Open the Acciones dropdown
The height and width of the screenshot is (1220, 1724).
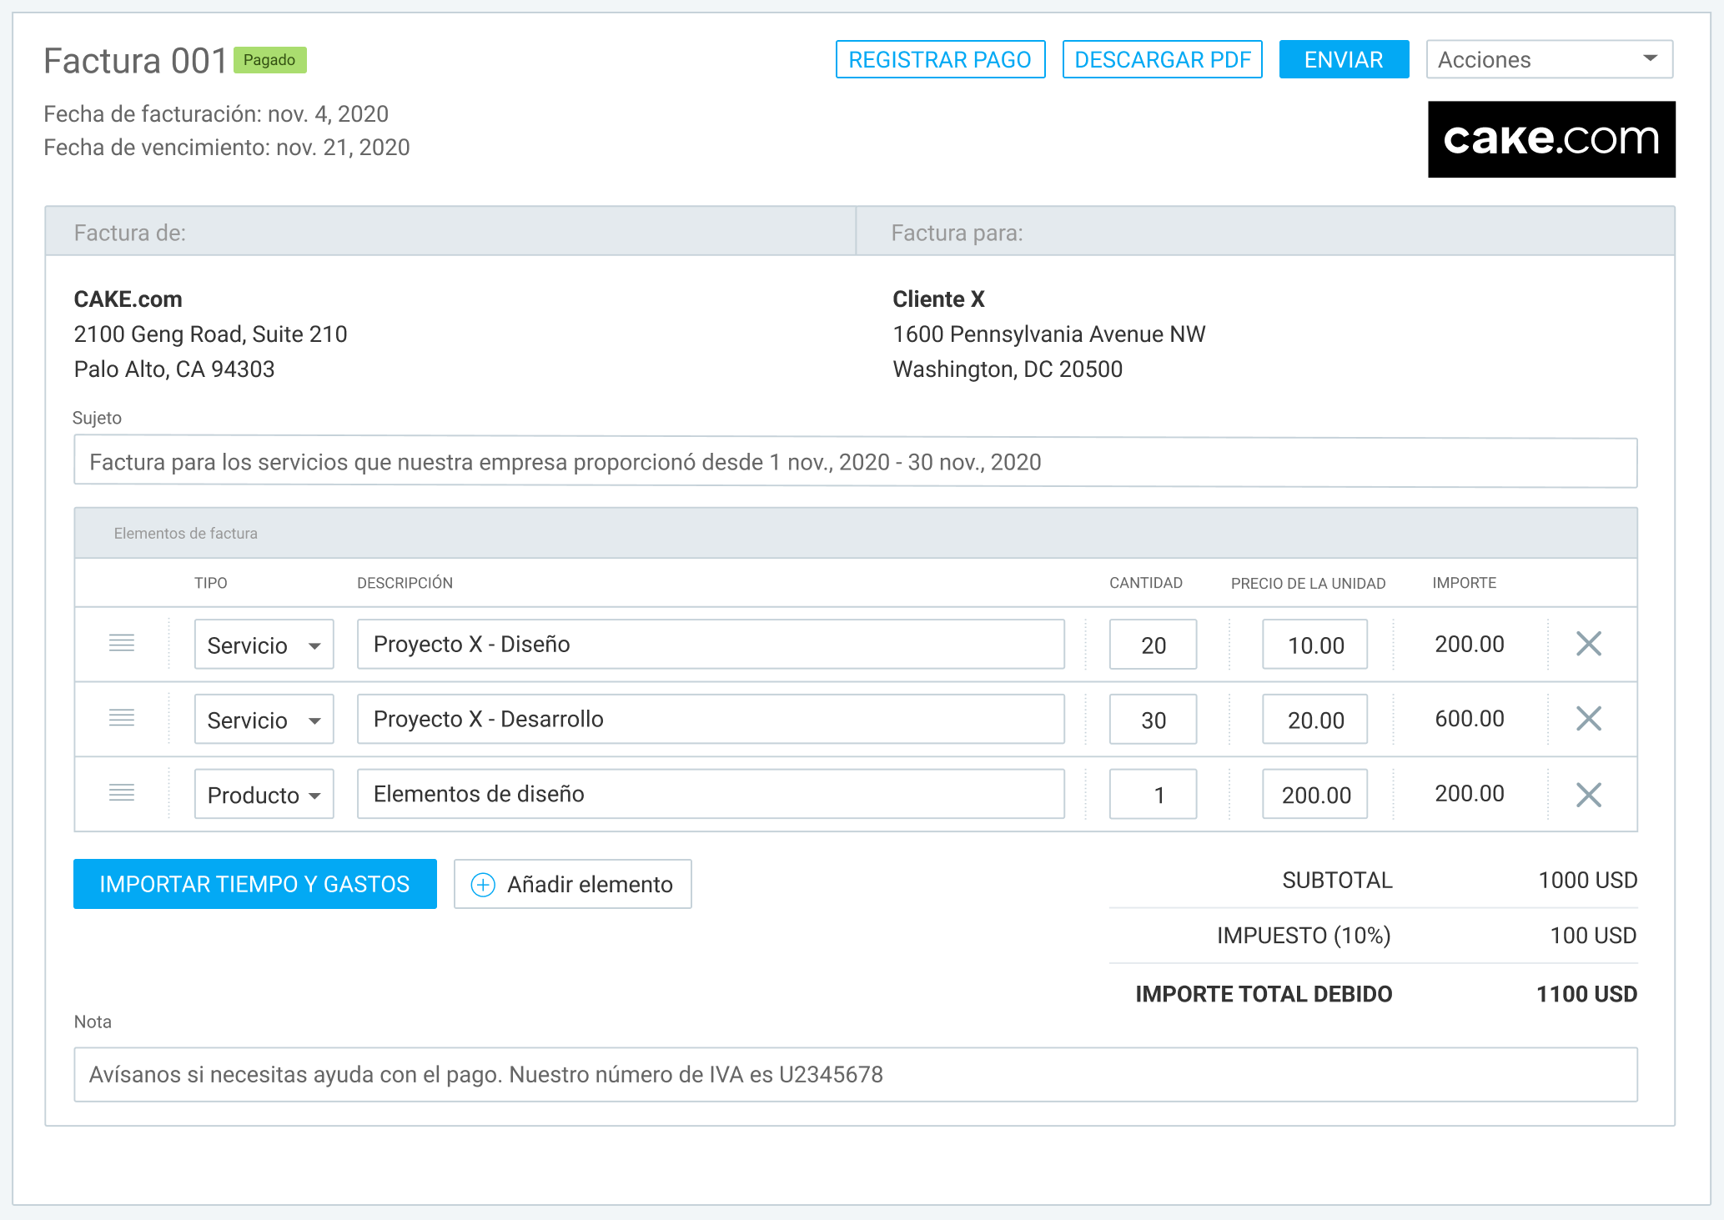coord(1549,60)
